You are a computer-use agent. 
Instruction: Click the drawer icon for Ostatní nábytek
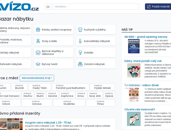80,64
